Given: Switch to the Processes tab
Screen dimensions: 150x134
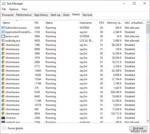Looking at the screenshot, I should click(8, 15).
